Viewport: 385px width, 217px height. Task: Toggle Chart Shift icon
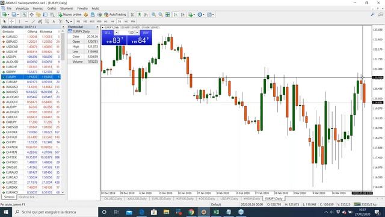pos(183,14)
